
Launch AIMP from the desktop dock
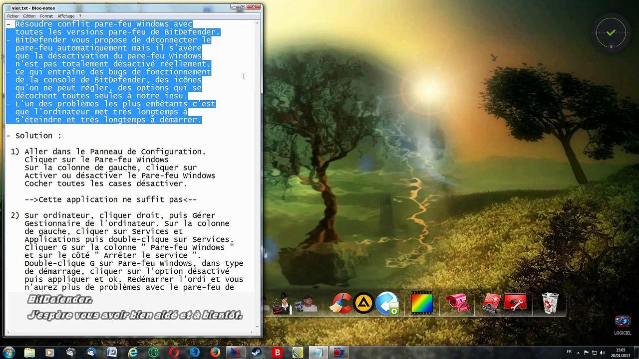pos(364,304)
